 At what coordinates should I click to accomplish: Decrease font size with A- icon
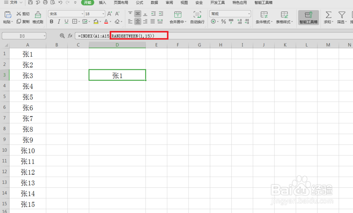(117, 14)
